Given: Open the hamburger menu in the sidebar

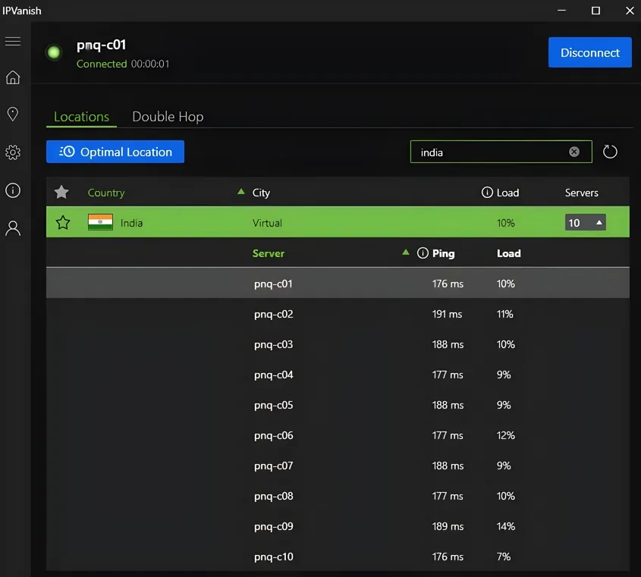Looking at the screenshot, I should tap(13, 41).
